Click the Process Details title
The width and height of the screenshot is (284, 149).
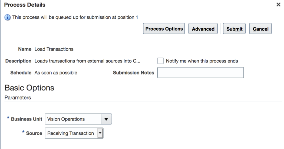(25, 5)
